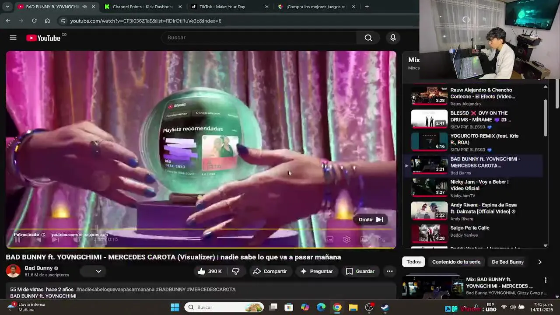Click the magnifier search button on YouTube

[368, 38]
